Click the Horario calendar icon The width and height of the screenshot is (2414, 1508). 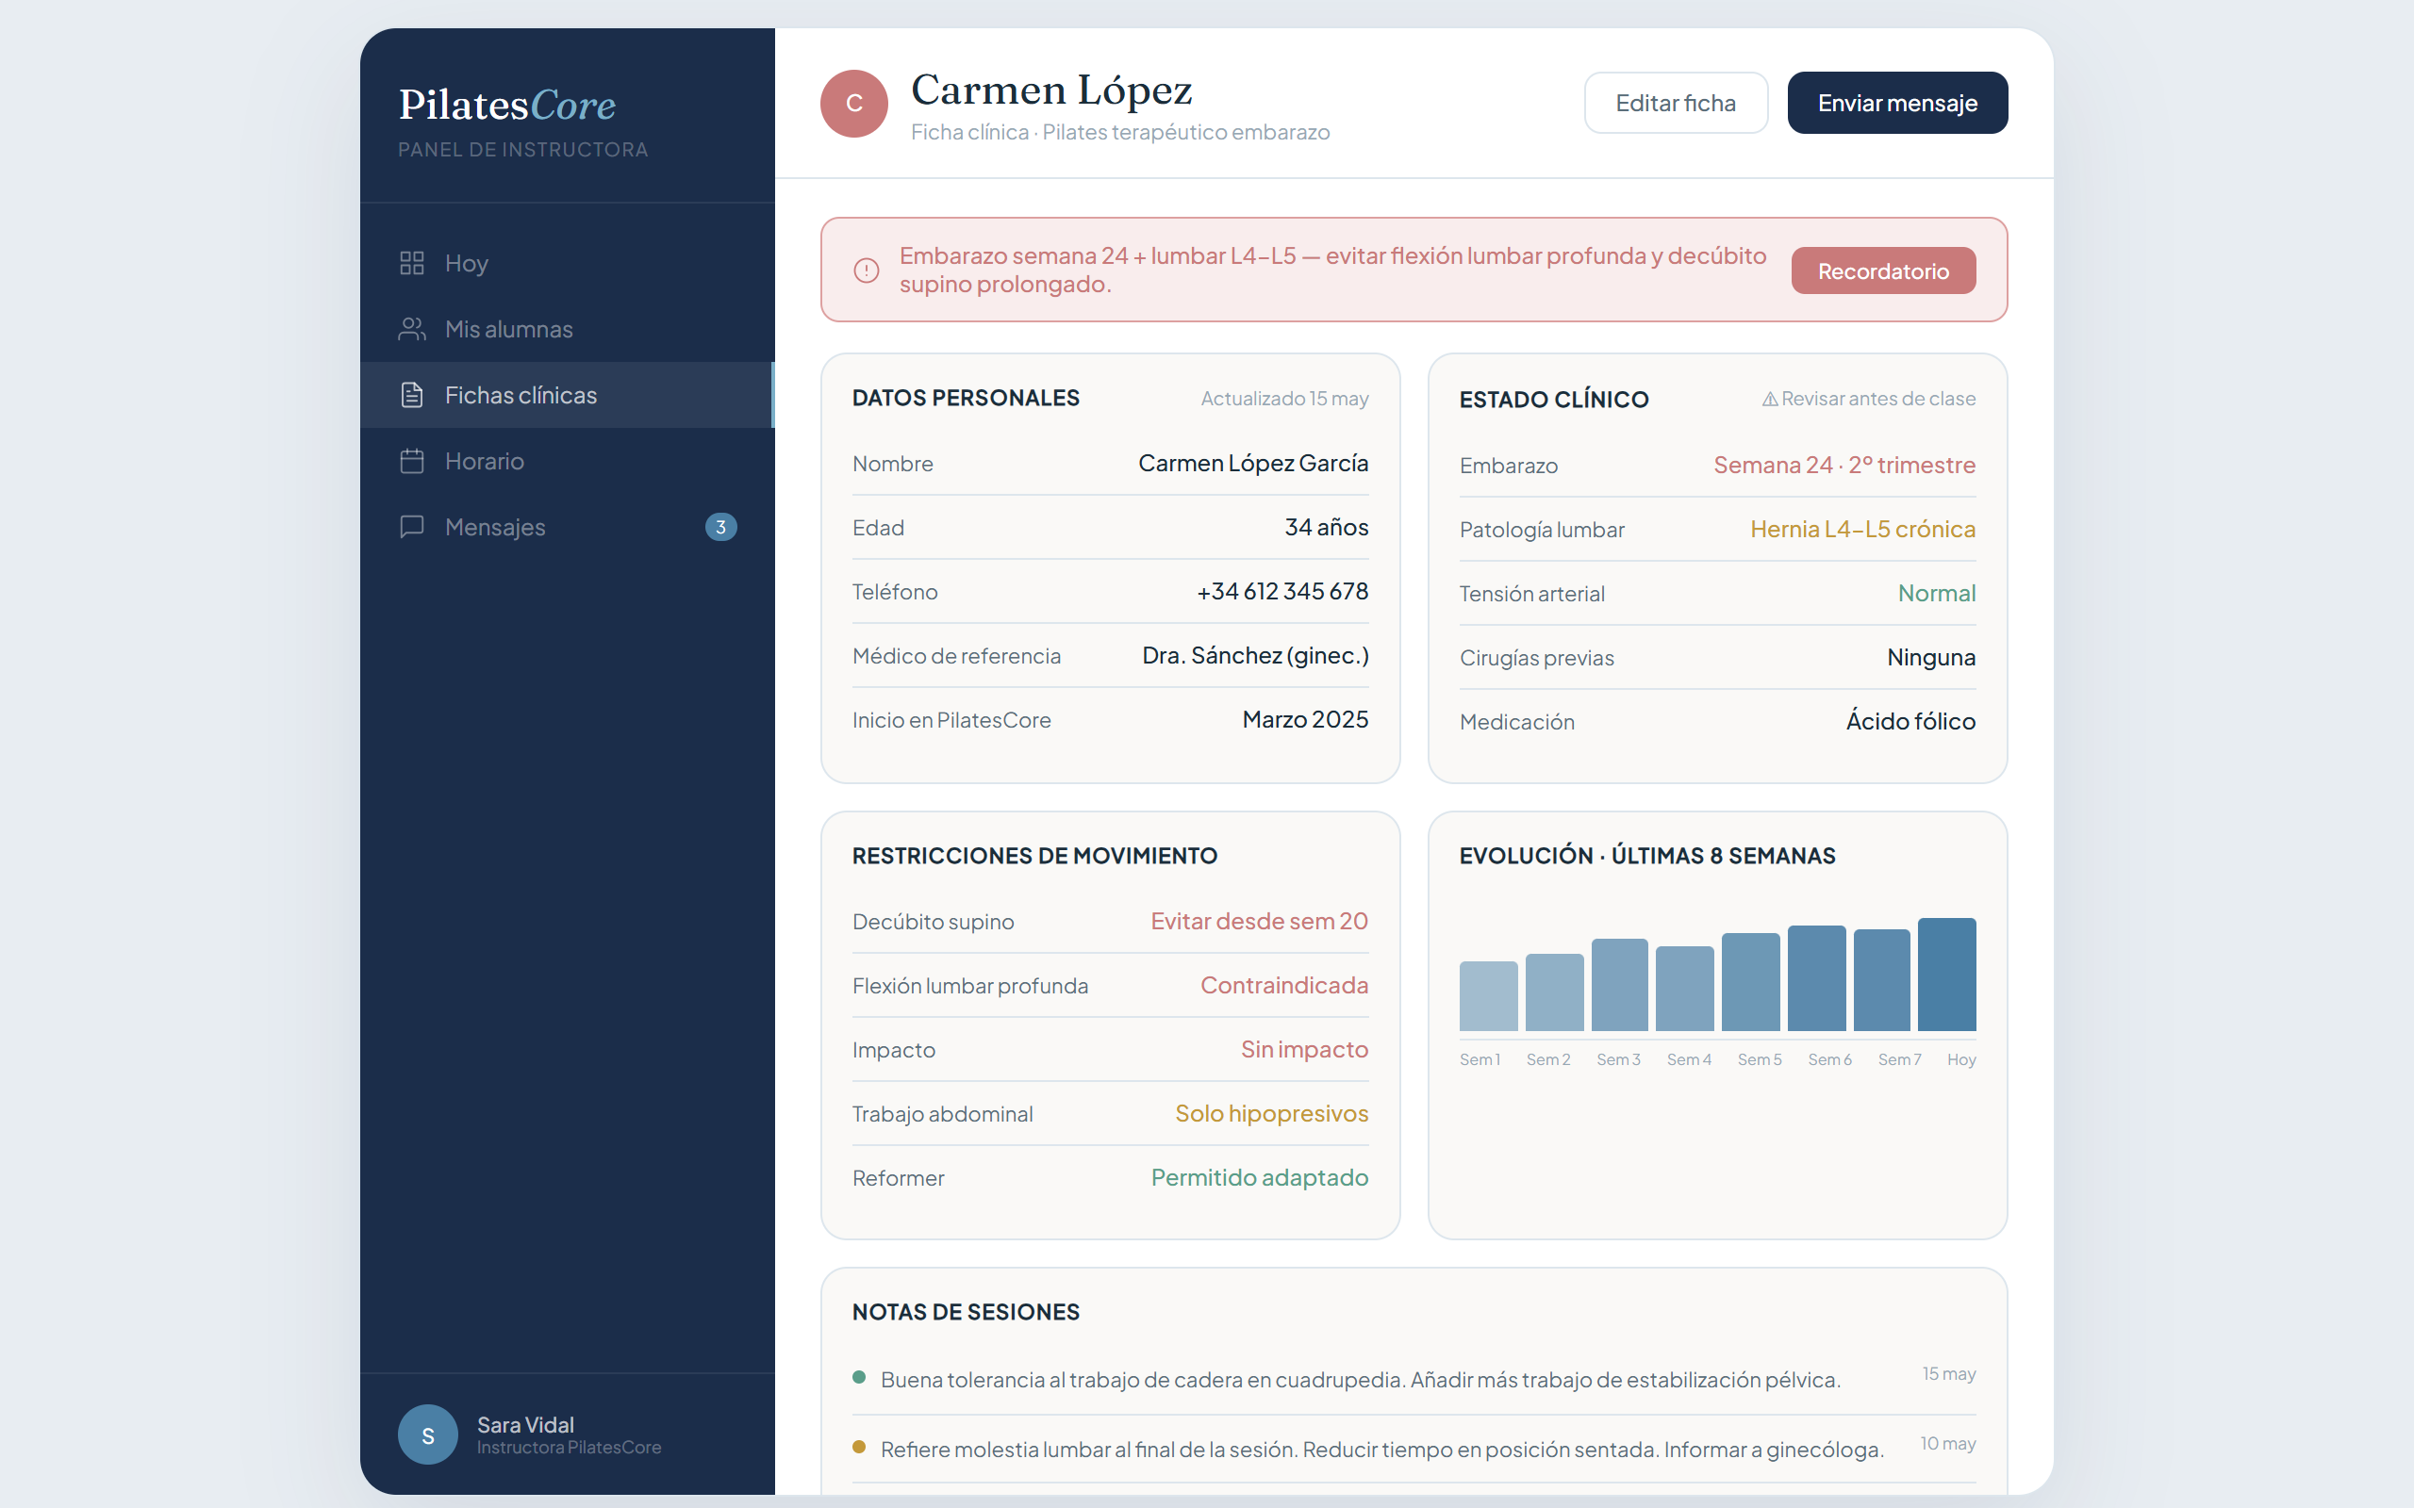[412, 461]
